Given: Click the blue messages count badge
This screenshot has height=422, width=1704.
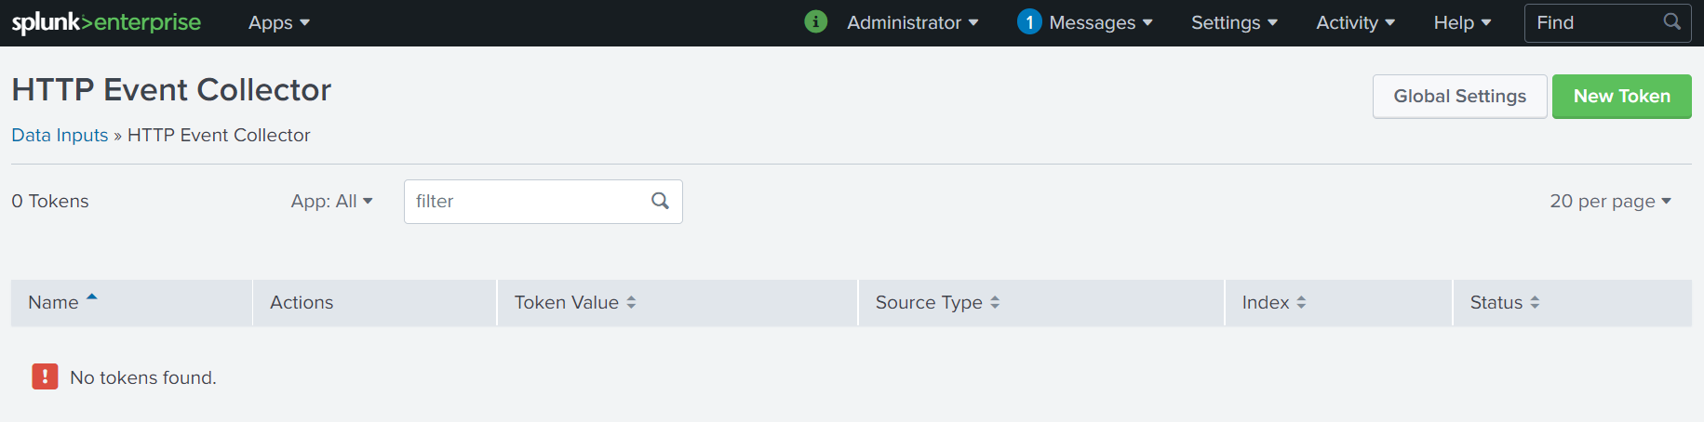Looking at the screenshot, I should click(x=1028, y=21).
